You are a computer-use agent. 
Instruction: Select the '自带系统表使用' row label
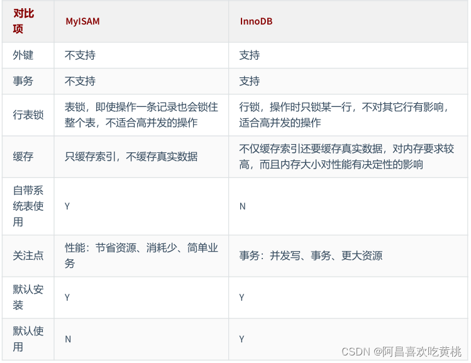click(28, 206)
